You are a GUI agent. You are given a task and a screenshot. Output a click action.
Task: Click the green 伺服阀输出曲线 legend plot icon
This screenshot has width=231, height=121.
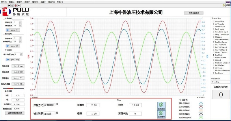click(x=201, y=118)
